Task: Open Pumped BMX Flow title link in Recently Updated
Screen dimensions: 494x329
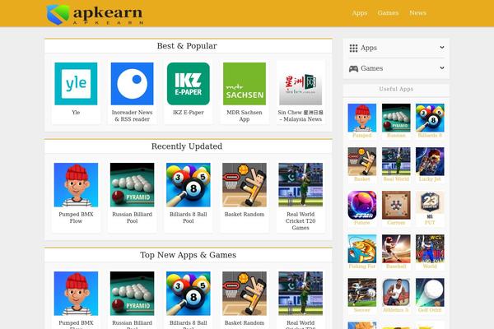Action: pos(76,217)
